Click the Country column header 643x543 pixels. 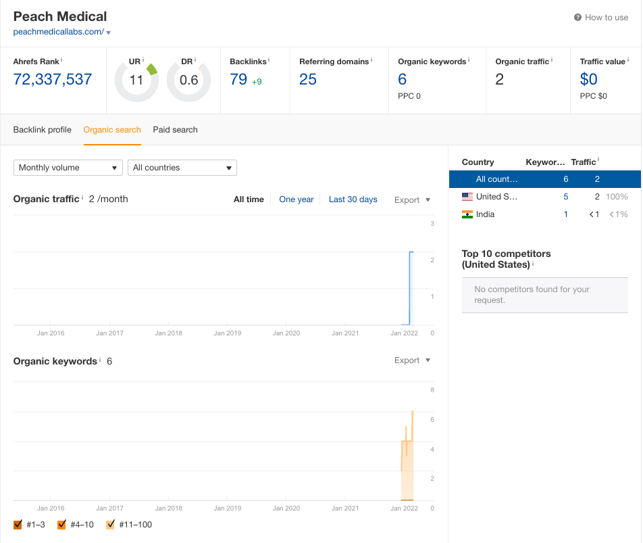pyautogui.click(x=478, y=162)
